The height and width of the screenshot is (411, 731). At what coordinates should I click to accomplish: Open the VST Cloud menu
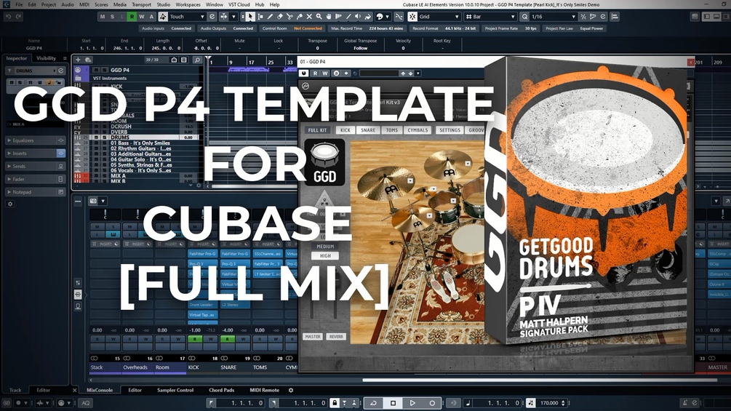coord(239,4)
